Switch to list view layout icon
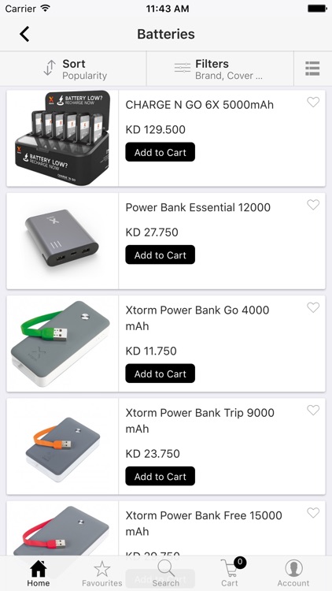Image resolution: width=332 pixels, height=591 pixels. (312, 69)
